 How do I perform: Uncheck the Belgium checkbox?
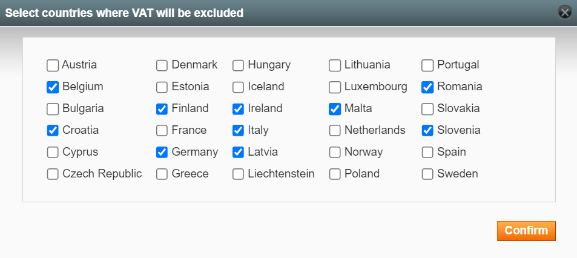tap(53, 87)
